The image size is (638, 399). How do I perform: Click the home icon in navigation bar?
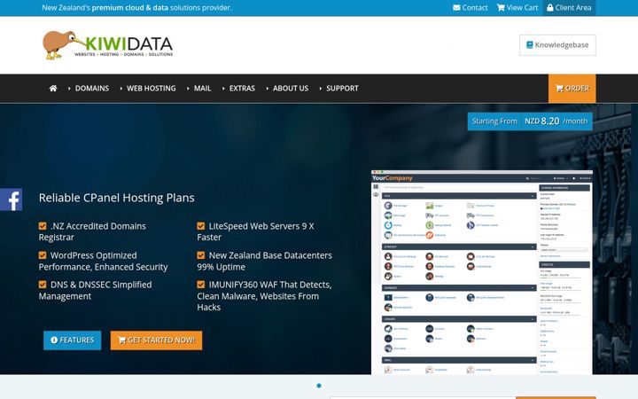53,89
